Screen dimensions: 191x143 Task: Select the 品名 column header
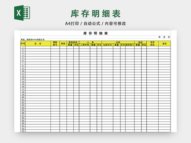pyautogui.click(x=38, y=44)
